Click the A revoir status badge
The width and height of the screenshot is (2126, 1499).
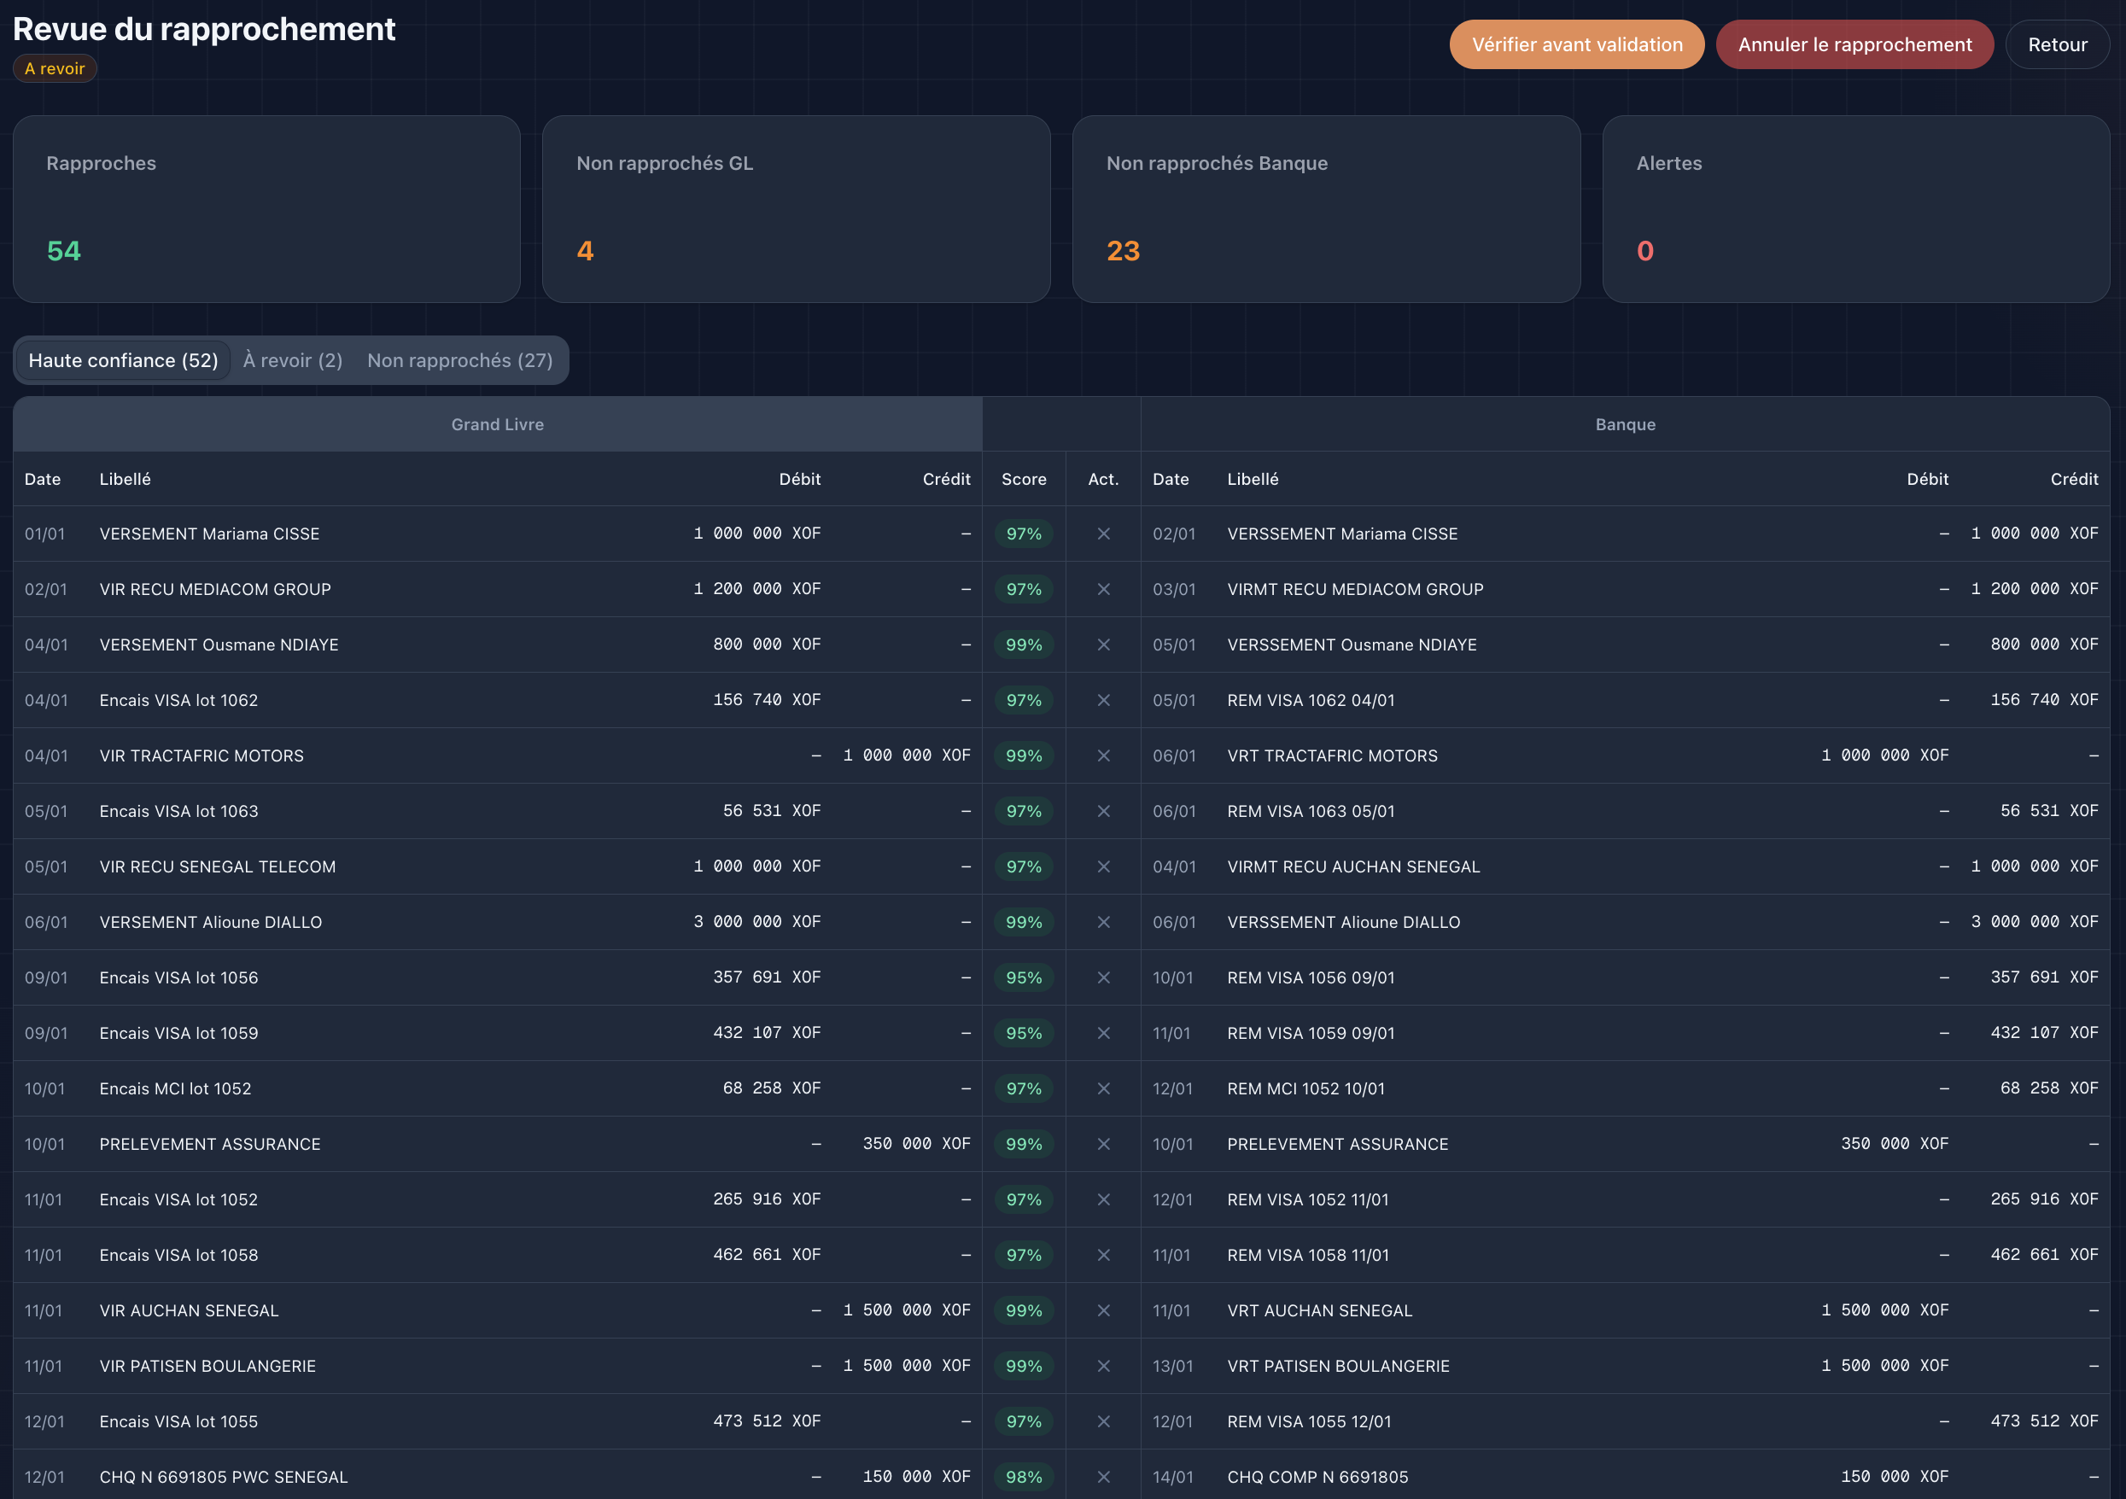(x=54, y=67)
